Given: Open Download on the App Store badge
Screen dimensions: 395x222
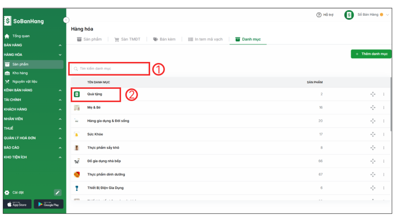Looking at the screenshot, I should (17, 204).
